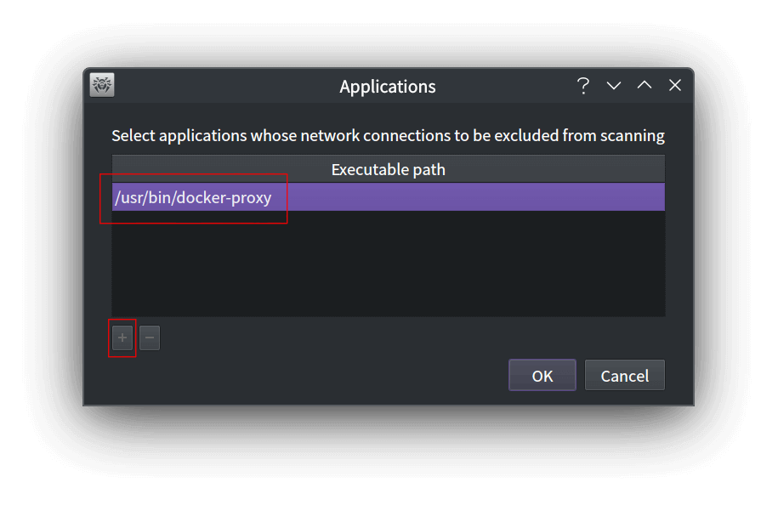Sort by the Executable path column header
Screen dimensions: 778x505
388,169
